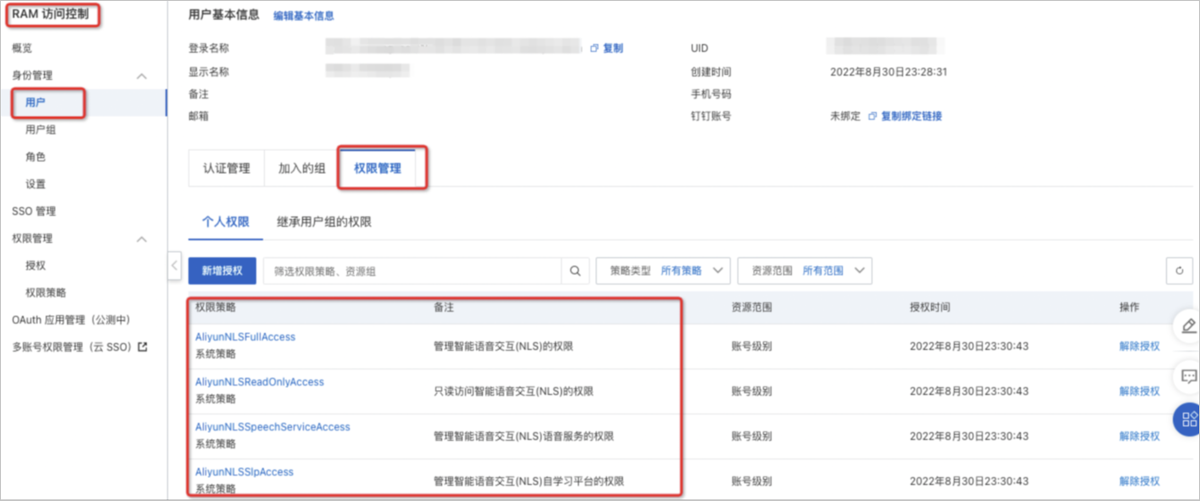Click the refresh icon above the table
The image size is (1200, 501).
tap(1179, 272)
